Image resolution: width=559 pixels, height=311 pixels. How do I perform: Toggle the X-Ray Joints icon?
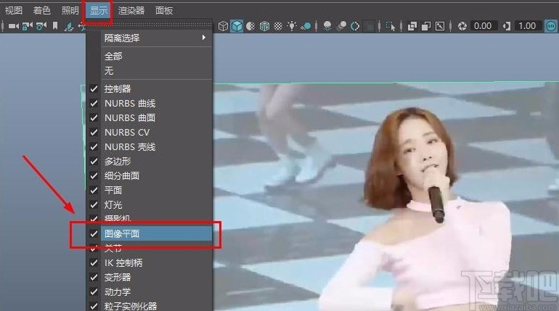pos(440,26)
